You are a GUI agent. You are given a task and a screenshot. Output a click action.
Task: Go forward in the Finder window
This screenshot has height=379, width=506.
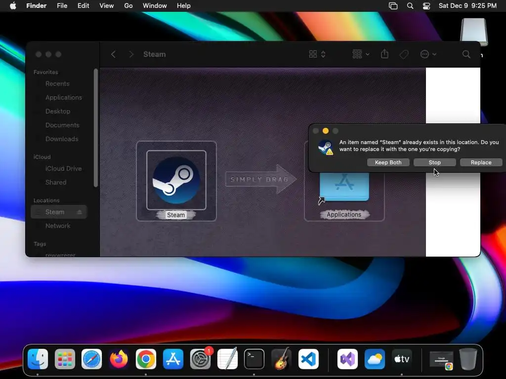coord(131,54)
